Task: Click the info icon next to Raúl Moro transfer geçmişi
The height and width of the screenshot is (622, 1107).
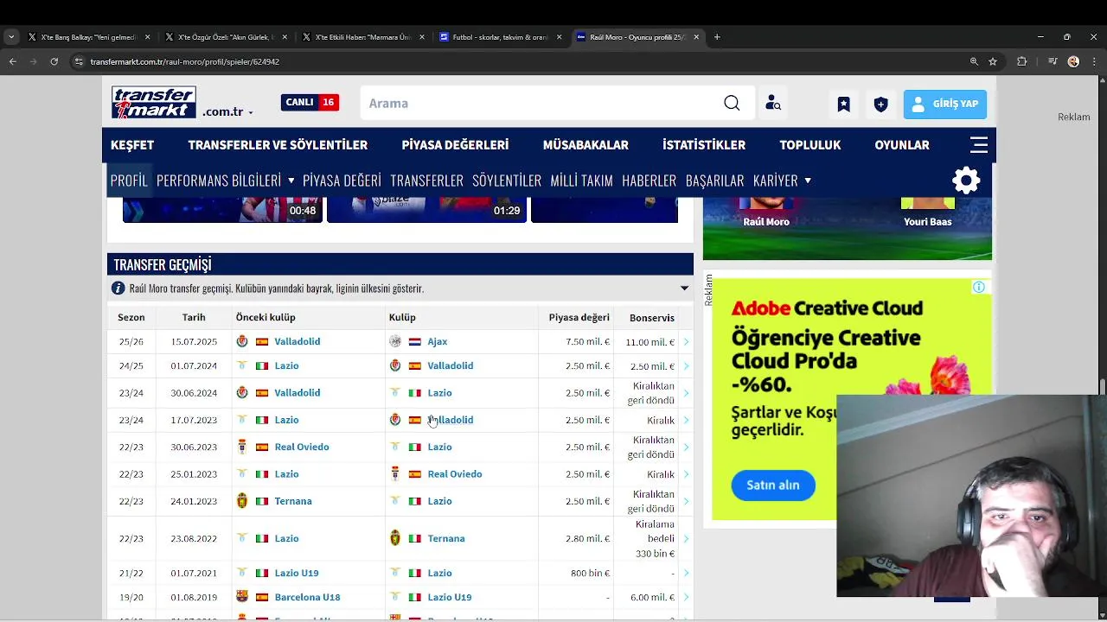Action: click(x=118, y=289)
